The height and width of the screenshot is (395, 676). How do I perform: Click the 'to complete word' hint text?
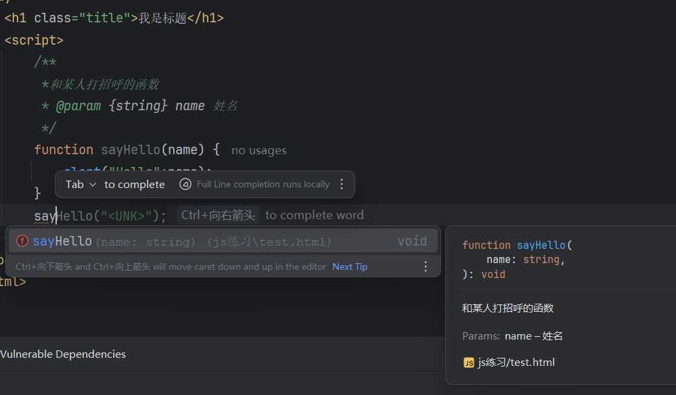pyautogui.click(x=314, y=215)
